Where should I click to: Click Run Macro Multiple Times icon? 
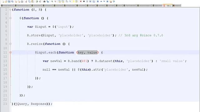click(x=90, y=2)
